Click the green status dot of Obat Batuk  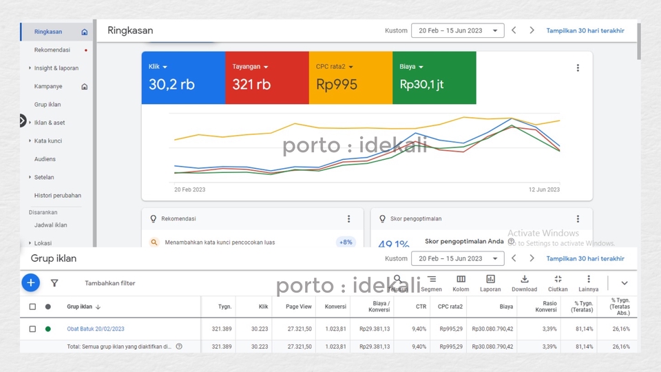point(48,329)
